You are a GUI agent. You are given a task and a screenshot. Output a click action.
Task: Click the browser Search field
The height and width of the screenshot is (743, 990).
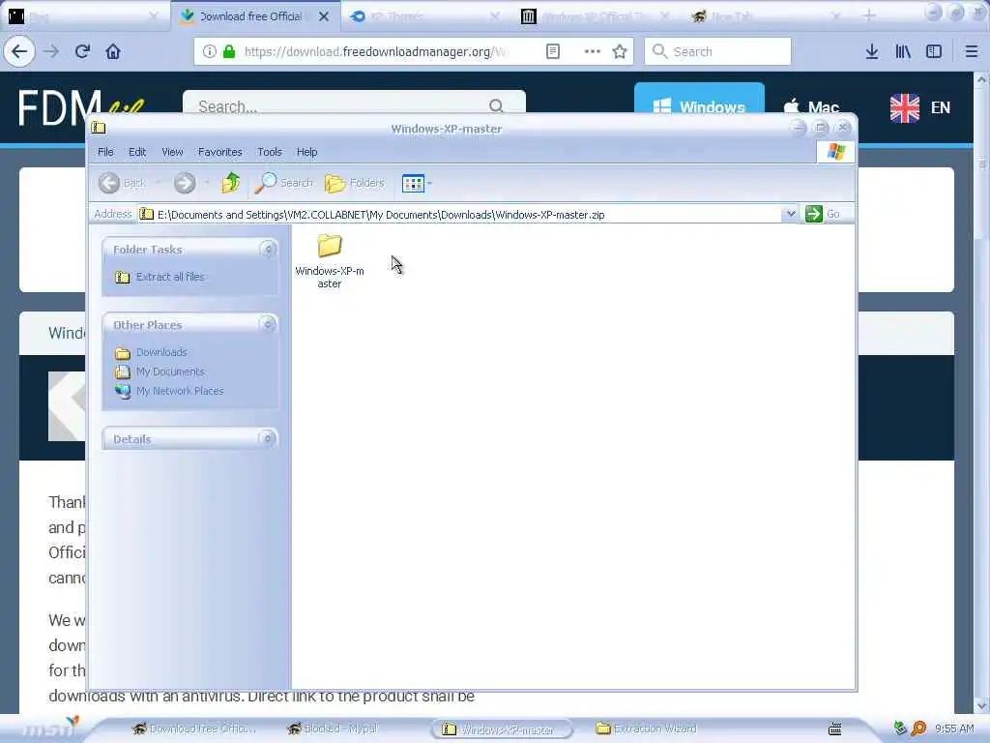click(x=717, y=51)
